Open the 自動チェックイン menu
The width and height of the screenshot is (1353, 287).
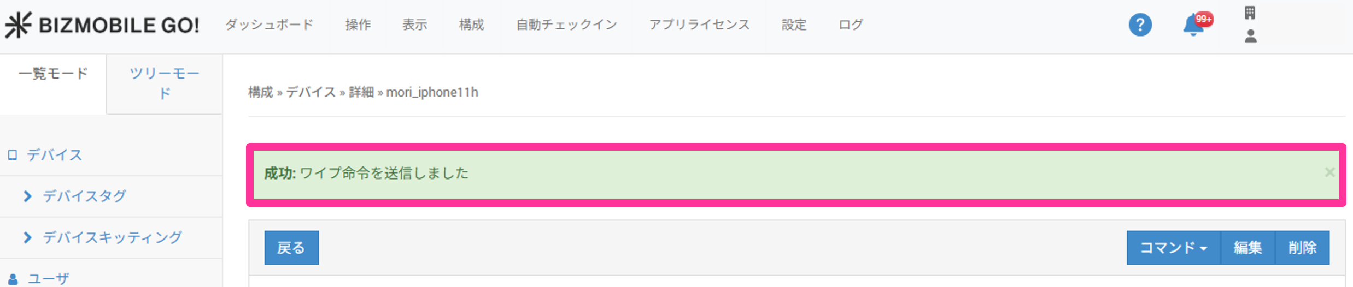(566, 25)
